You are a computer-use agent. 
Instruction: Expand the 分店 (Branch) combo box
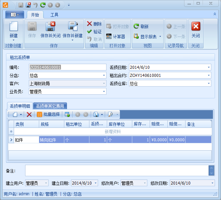(104, 76)
